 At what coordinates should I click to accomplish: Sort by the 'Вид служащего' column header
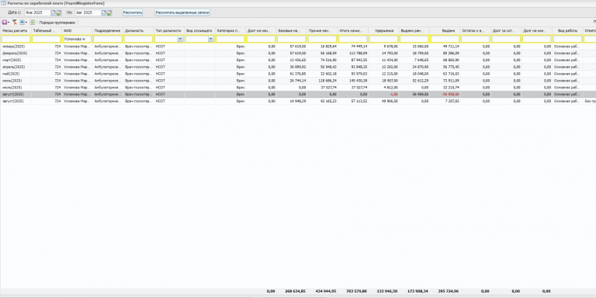(x=200, y=30)
